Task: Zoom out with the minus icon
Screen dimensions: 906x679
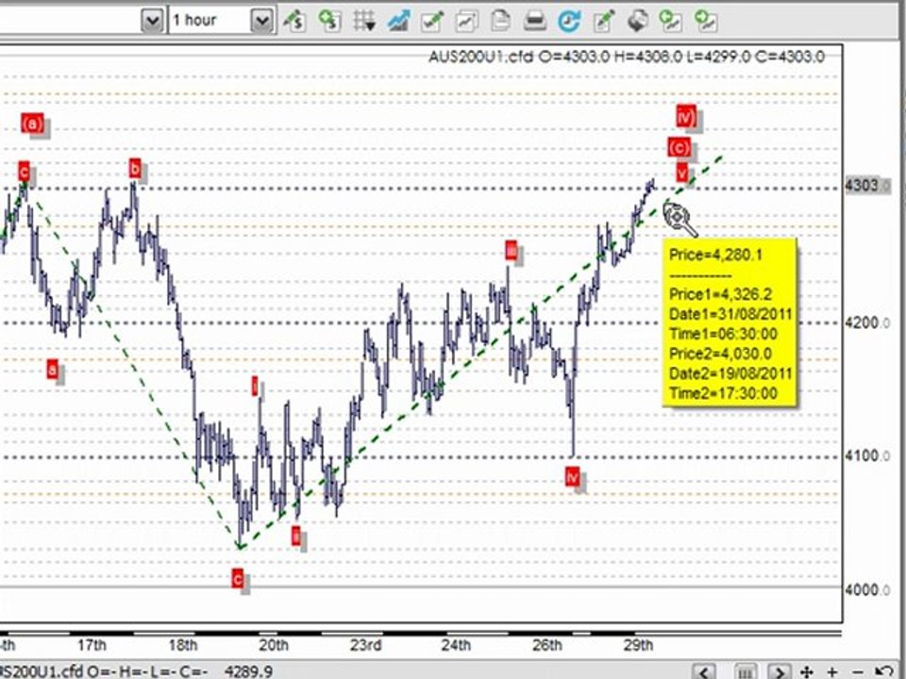Action: point(858,672)
